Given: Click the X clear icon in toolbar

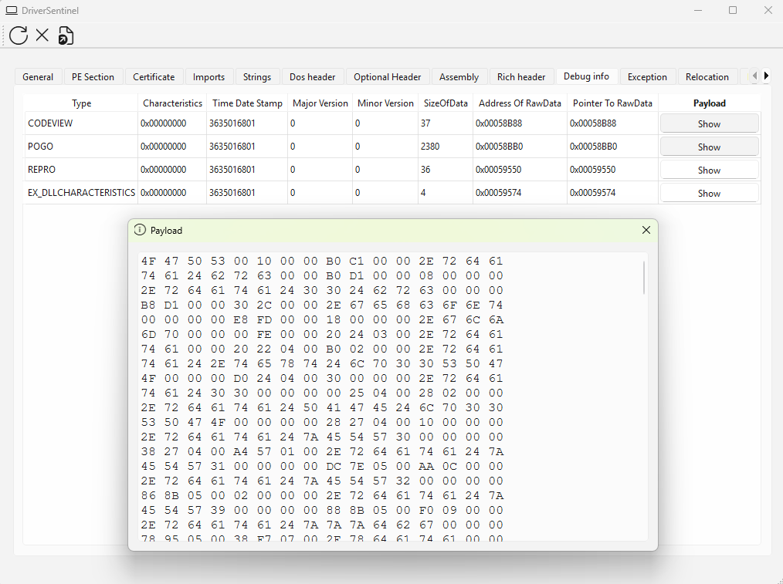Looking at the screenshot, I should [x=42, y=35].
